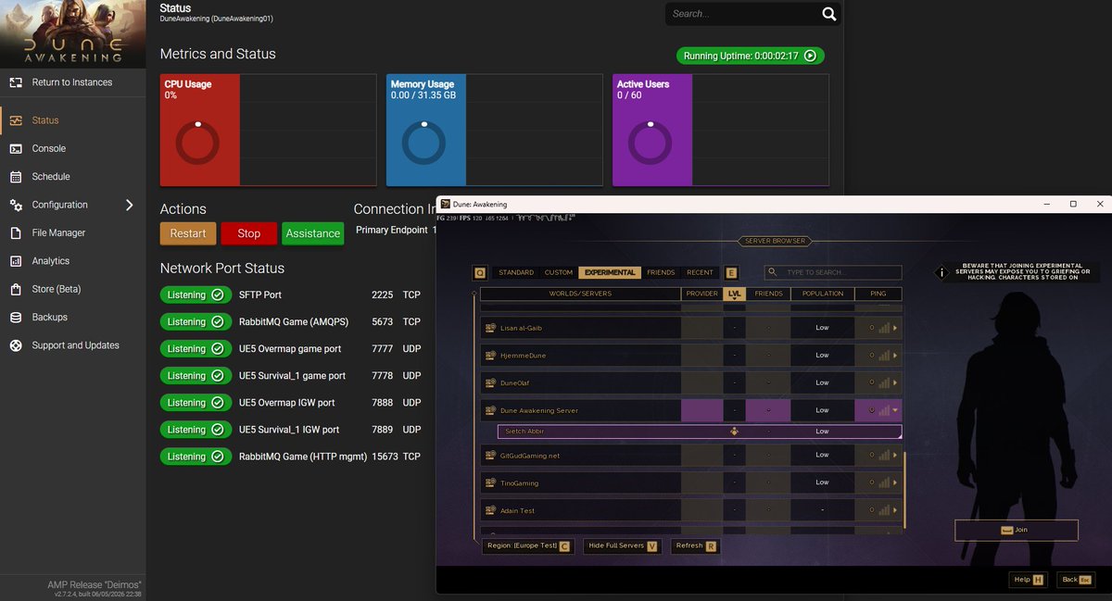Expand the TinoGaming server row
Image resolution: width=1112 pixels, height=601 pixels.
click(895, 482)
